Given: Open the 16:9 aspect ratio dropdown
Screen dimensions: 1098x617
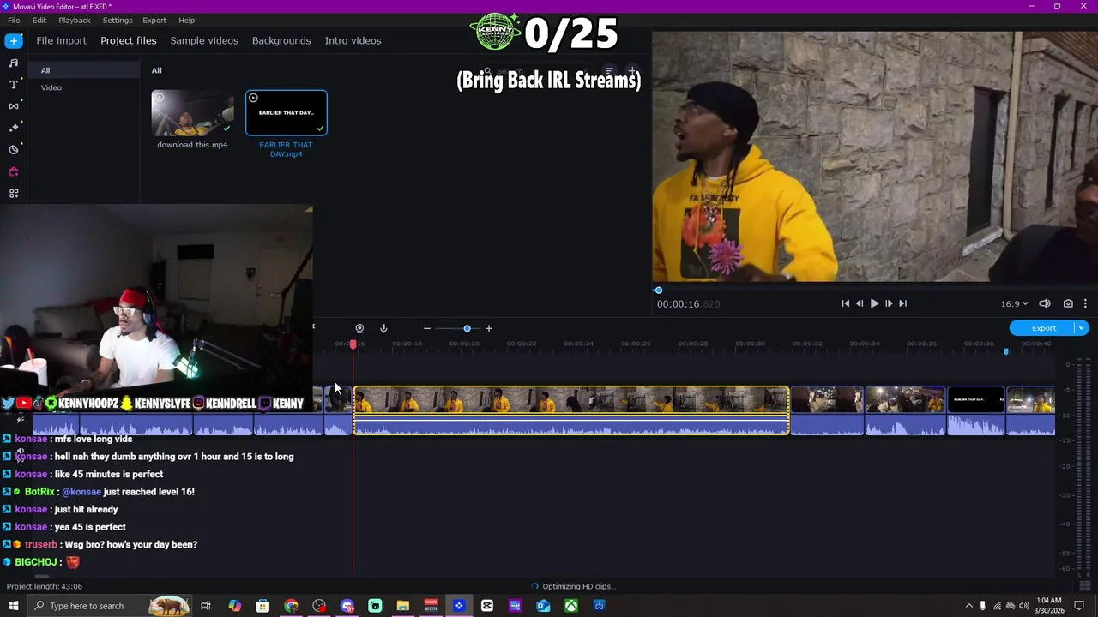Looking at the screenshot, I should point(1015,303).
